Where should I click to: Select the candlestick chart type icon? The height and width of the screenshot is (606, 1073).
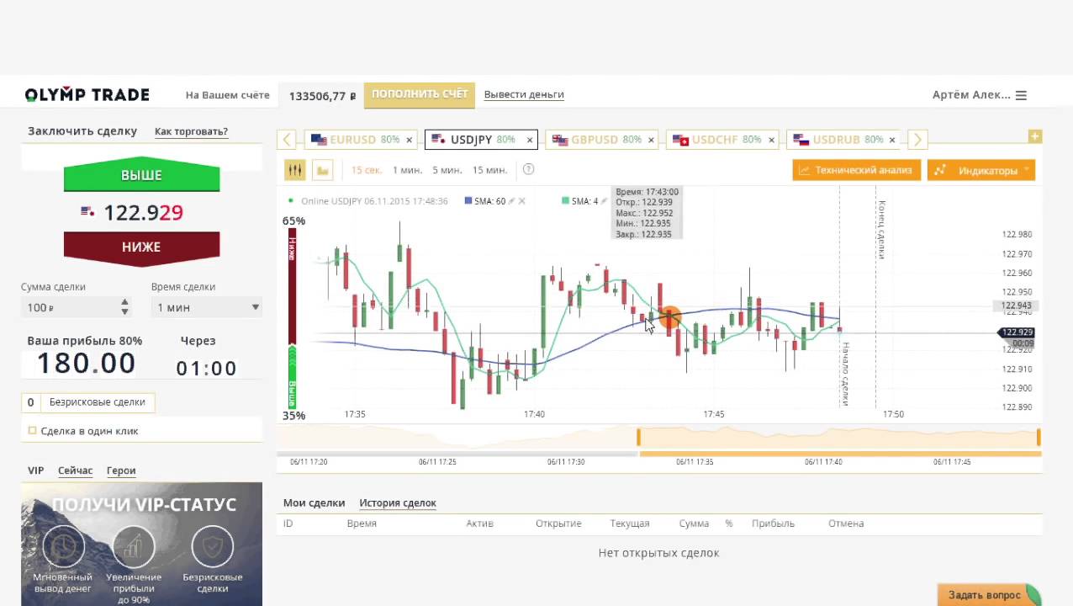point(294,170)
